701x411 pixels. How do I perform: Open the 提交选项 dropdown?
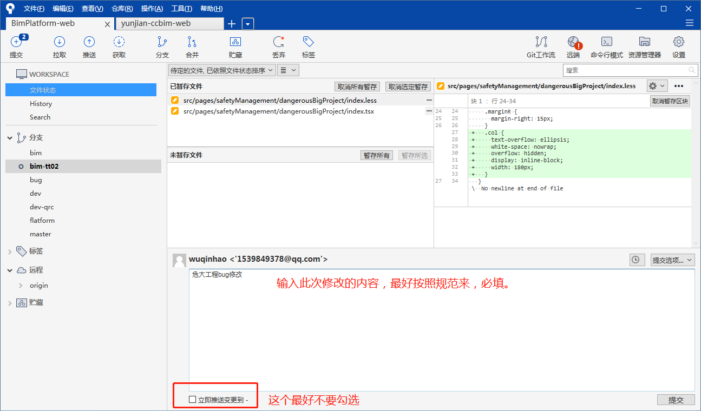click(x=672, y=260)
